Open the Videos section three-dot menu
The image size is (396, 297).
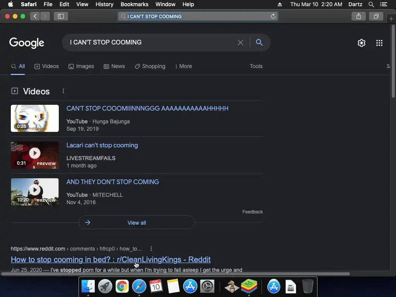(63, 91)
